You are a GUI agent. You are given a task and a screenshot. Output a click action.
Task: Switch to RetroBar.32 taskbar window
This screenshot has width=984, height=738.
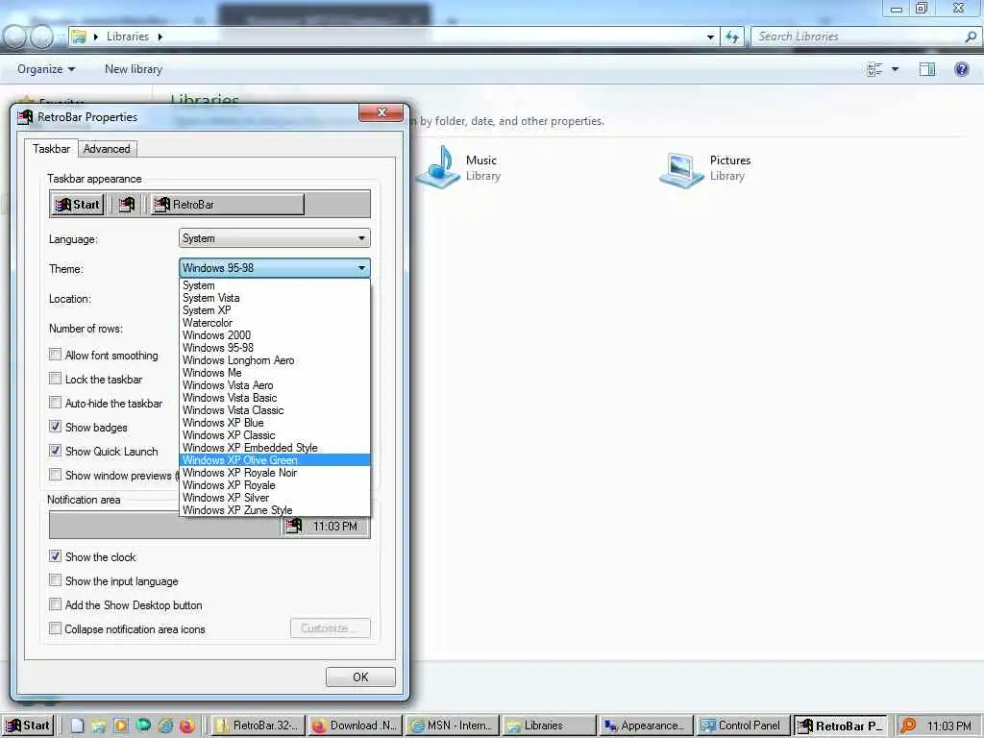pos(258,726)
